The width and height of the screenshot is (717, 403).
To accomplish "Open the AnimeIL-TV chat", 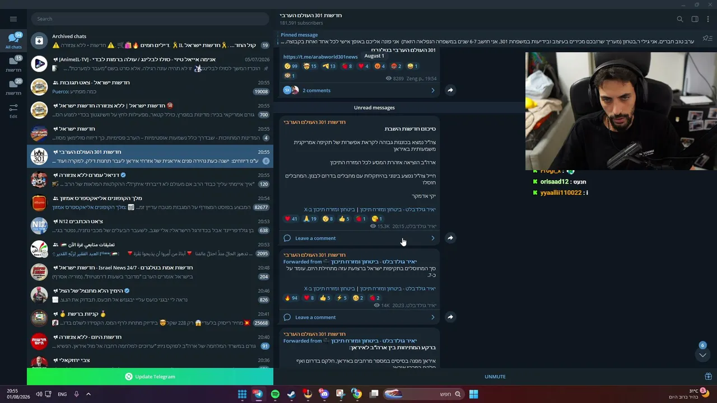I will click(150, 64).
